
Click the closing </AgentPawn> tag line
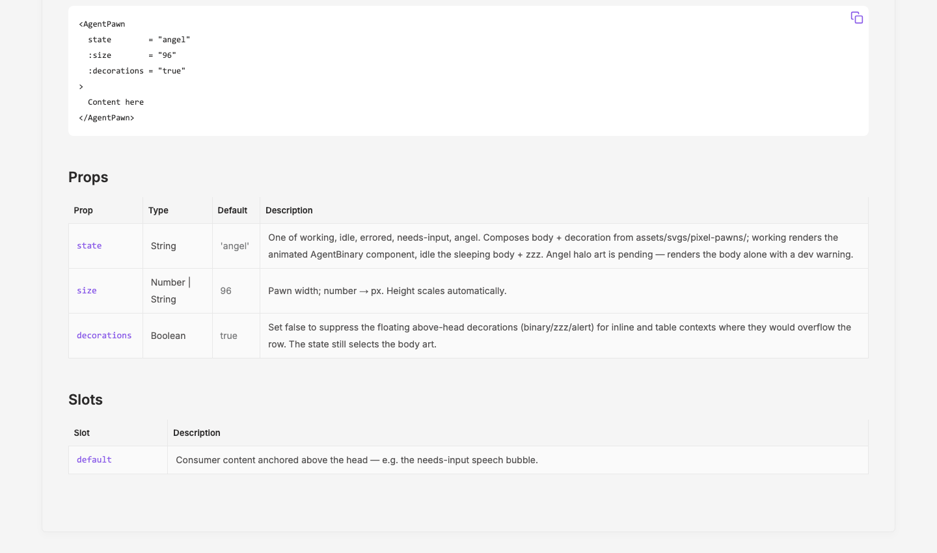click(107, 118)
